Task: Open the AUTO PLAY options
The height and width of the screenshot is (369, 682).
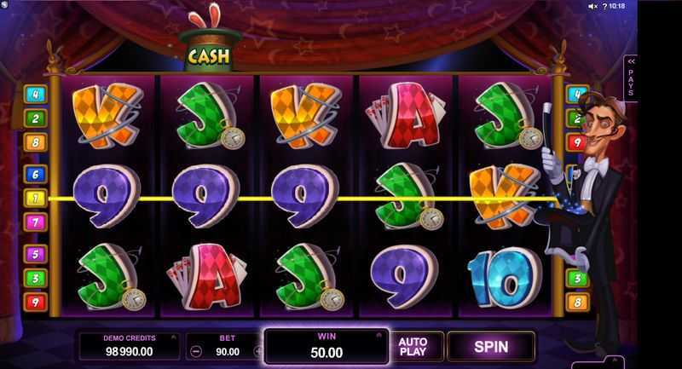Action: [x=413, y=346]
